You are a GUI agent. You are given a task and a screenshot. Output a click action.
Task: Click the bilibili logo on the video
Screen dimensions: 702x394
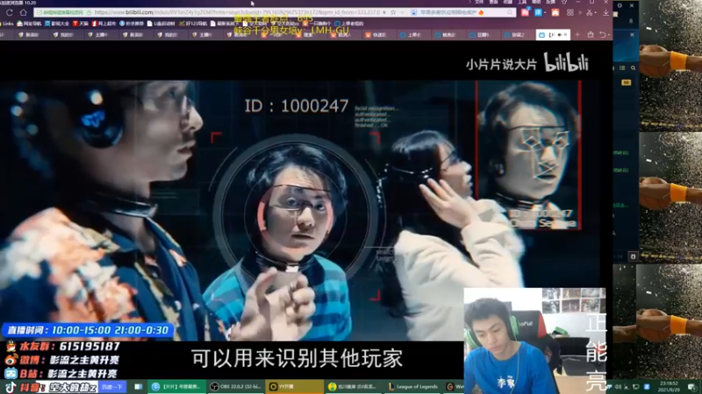(566, 62)
